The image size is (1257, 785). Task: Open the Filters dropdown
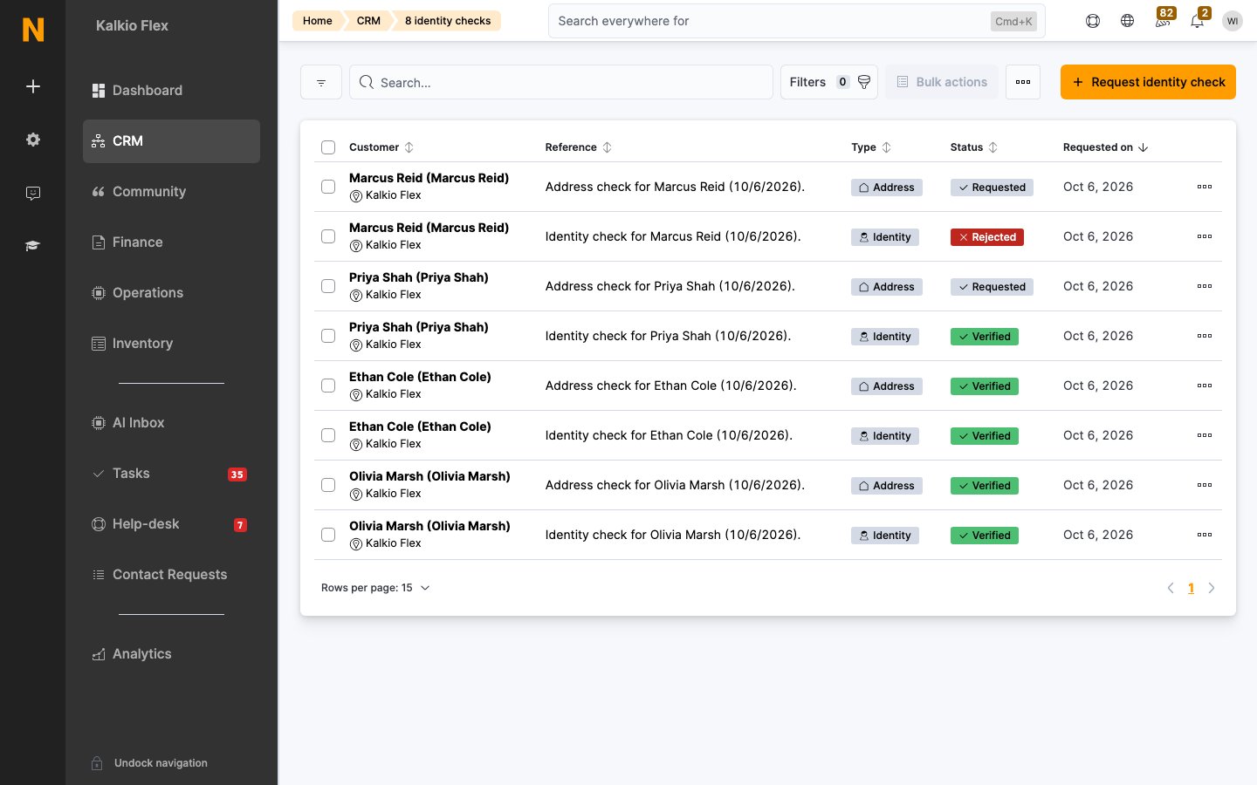[x=829, y=82]
